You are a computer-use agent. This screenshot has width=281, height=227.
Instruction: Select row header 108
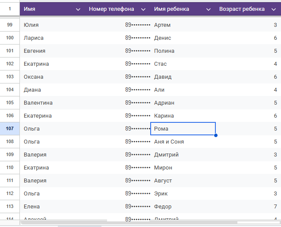[9, 141]
